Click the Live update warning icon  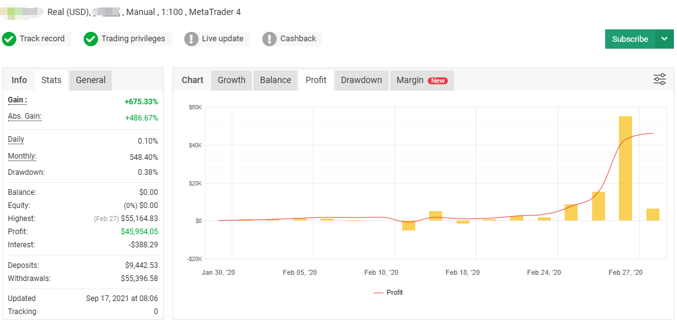192,39
